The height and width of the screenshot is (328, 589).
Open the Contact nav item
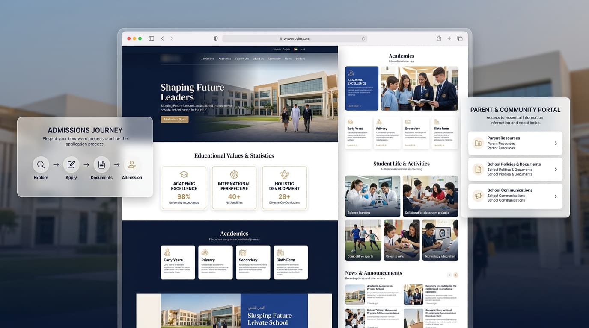click(300, 59)
